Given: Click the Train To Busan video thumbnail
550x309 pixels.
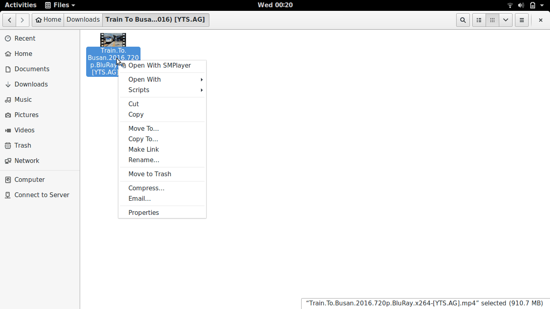Looking at the screenshot, I should 113,40.
